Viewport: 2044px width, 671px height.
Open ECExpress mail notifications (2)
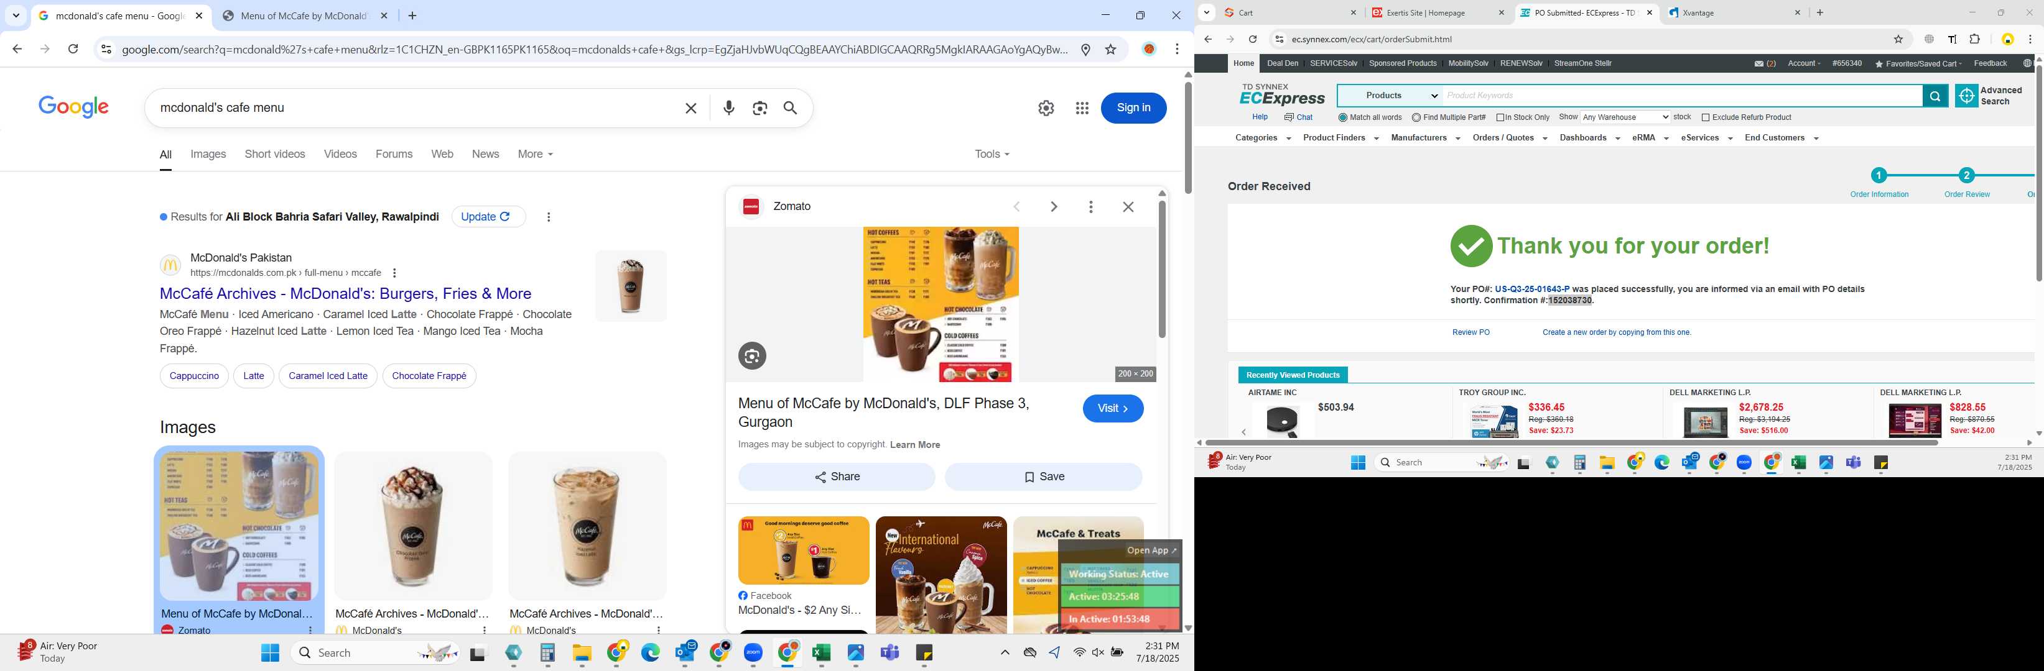click(x=1765, y=63)
